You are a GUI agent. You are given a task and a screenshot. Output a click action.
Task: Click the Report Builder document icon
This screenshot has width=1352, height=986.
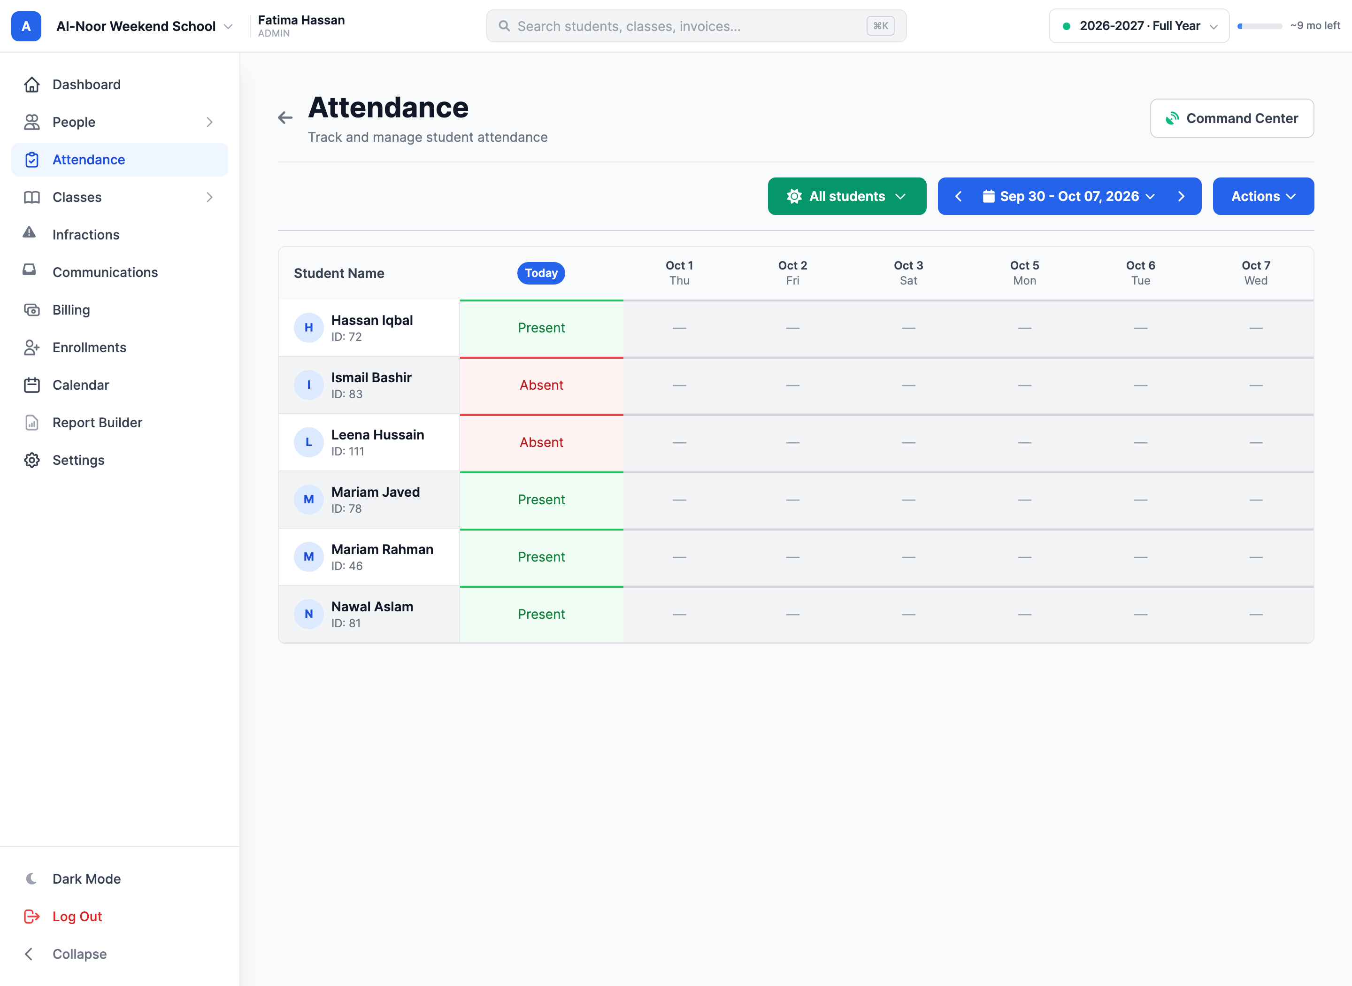31,423
